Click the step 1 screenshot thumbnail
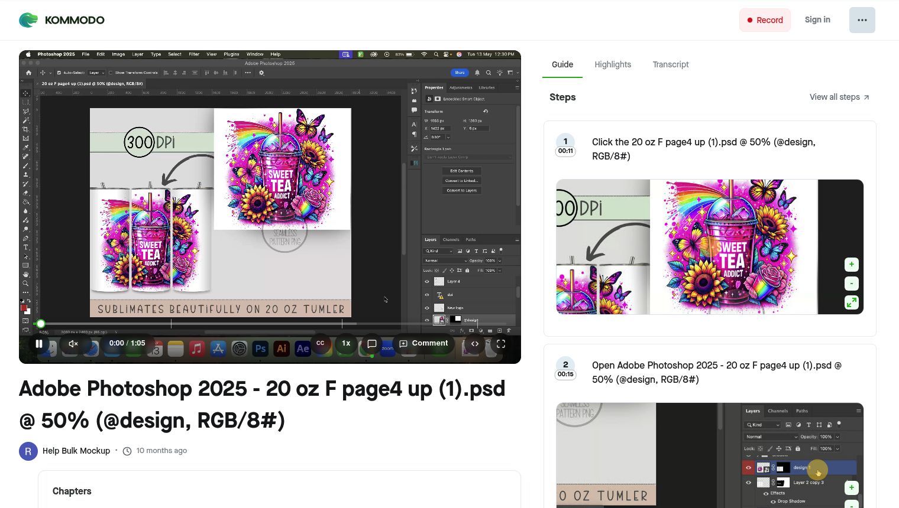Viewport: 899px width, 508px height. click(709, 246)
